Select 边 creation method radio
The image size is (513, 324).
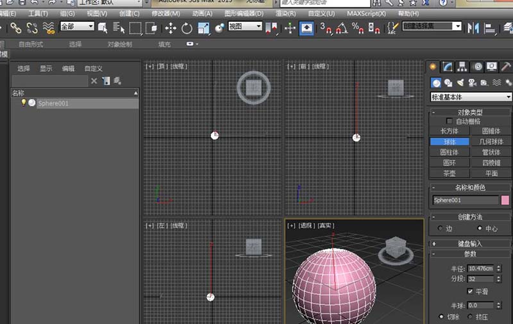(x=440, y=228)
